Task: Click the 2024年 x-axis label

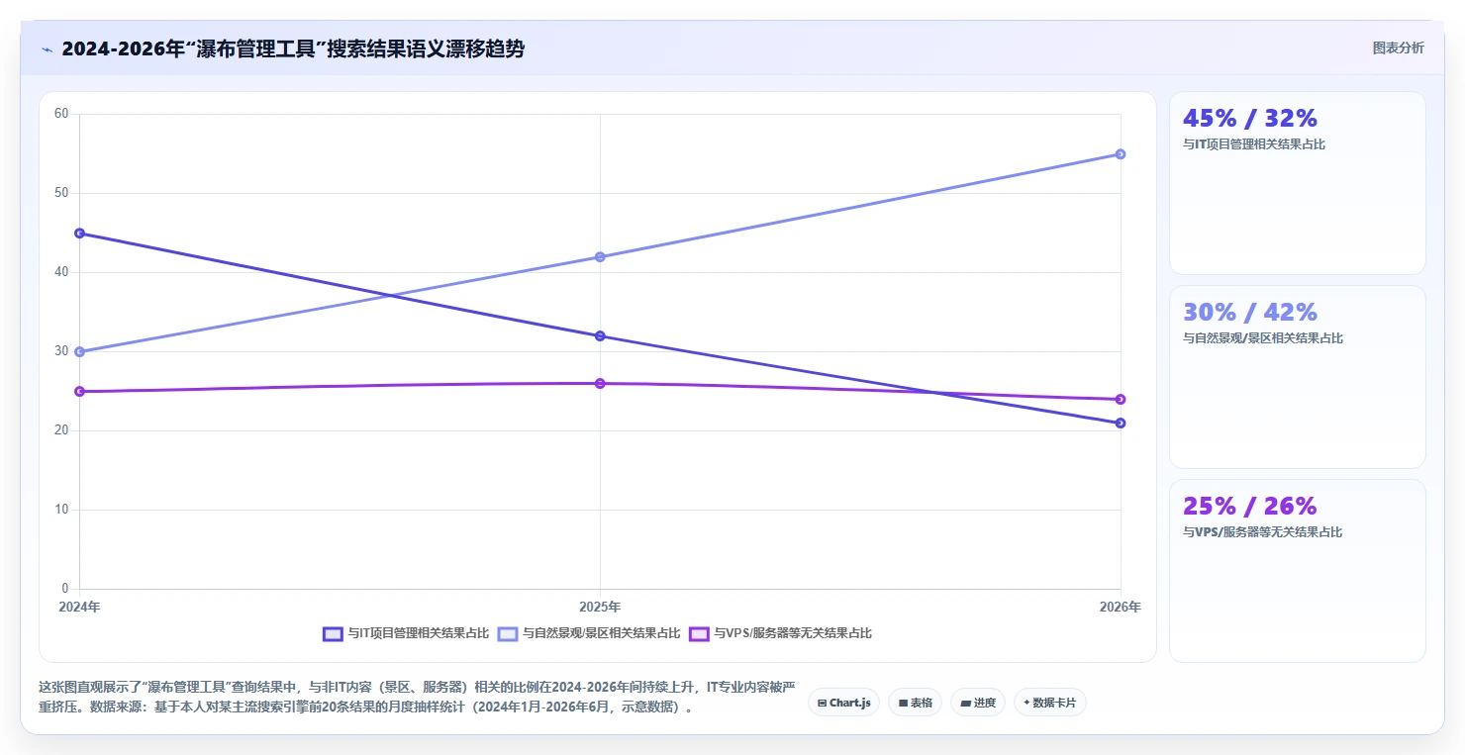Action: [x=79, y=607]
